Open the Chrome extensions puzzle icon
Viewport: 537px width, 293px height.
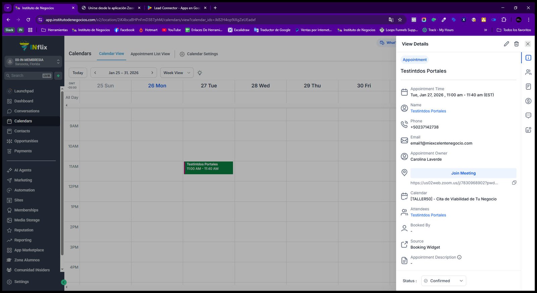pyautogui.click(x=504, y=20)
